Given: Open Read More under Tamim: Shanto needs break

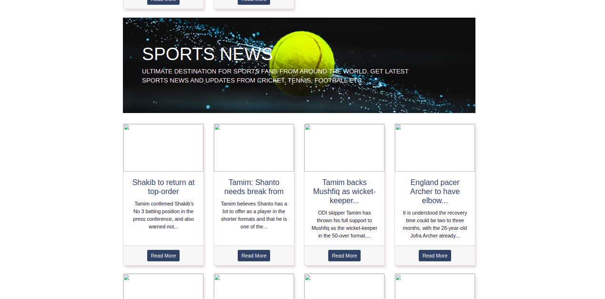Looking at the screenshot, I should click(254, 256).
